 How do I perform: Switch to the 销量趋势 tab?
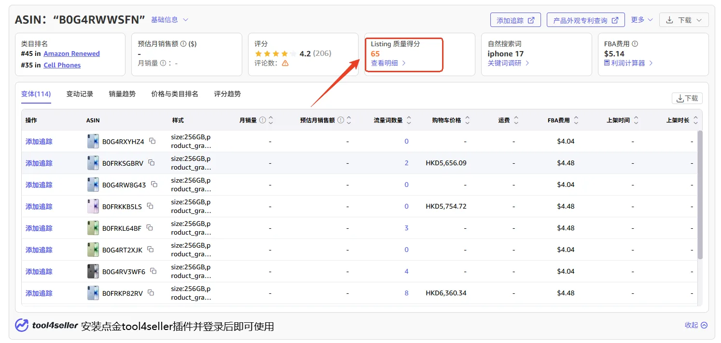(x=122, y=94)
